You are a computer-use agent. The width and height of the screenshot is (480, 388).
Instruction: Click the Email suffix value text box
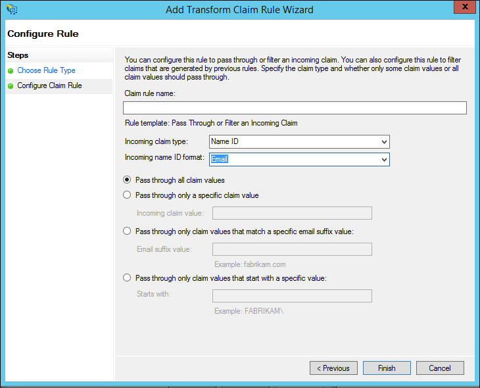coord(292,249)
